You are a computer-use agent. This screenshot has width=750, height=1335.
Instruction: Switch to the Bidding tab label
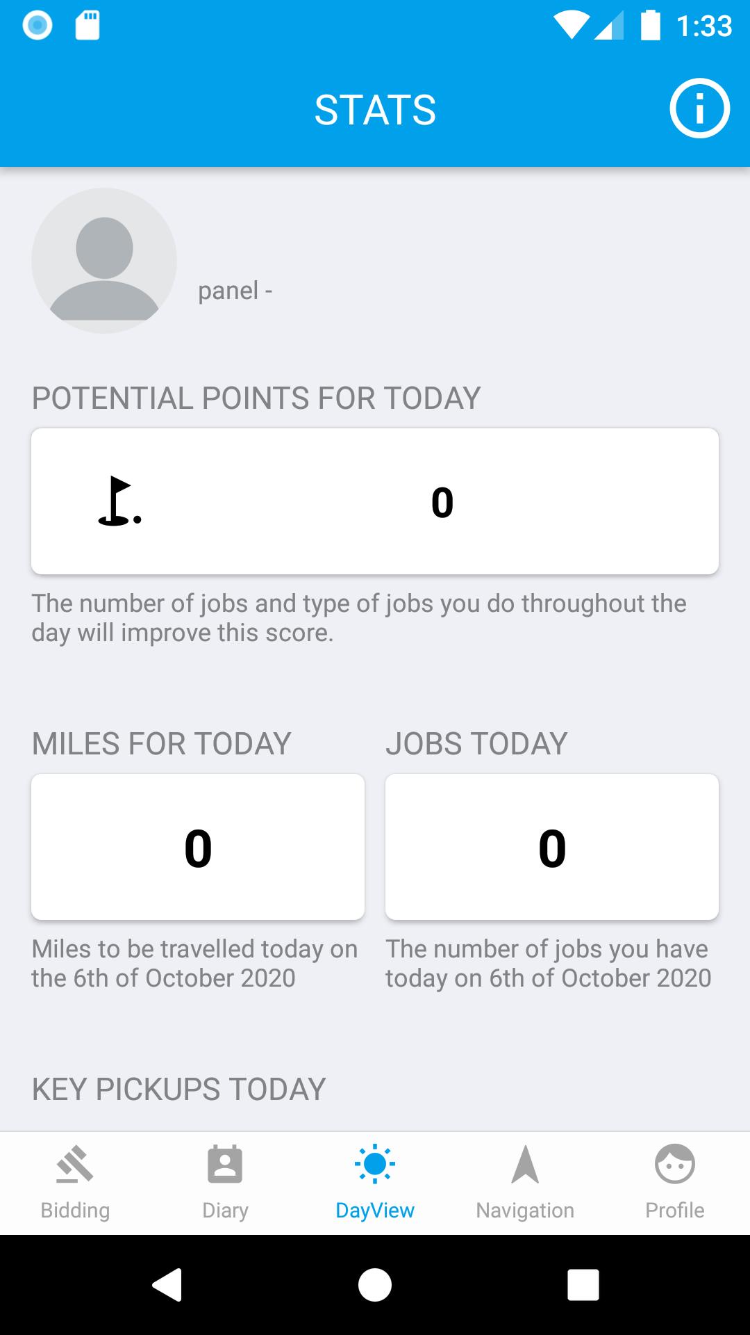(75, 1211)
